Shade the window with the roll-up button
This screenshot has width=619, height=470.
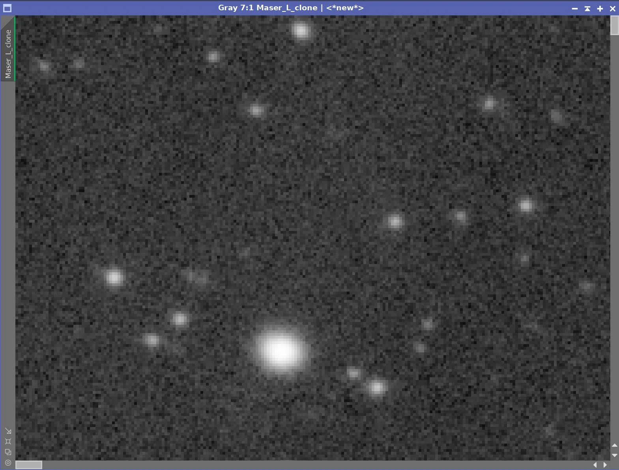coord(587,8)
